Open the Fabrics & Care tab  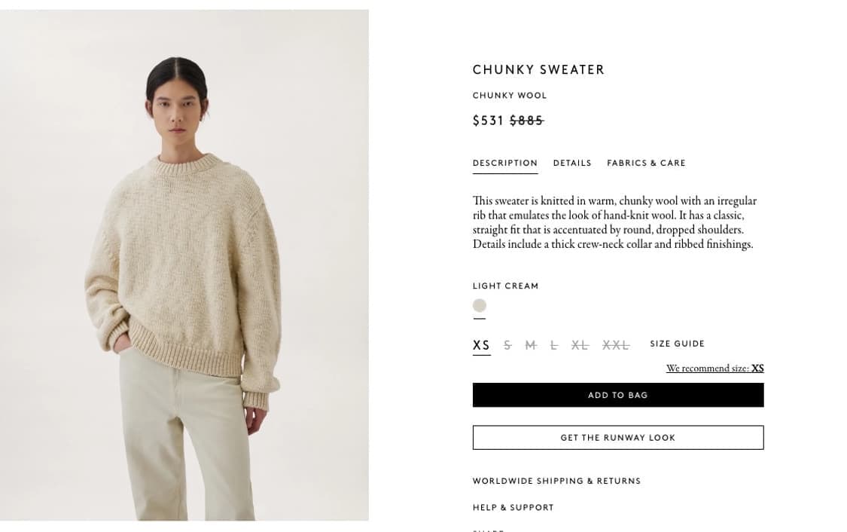pos(646,164)
